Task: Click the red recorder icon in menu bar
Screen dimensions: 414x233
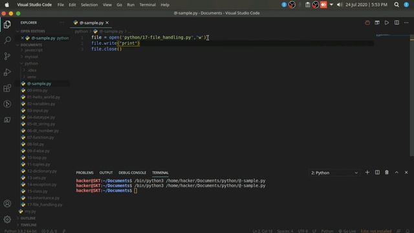Action: 323,5
